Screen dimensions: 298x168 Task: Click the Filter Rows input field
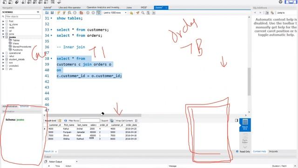(90, 120)
